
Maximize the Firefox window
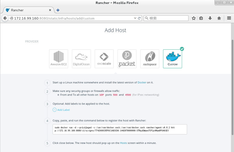(x=224, y=3)
